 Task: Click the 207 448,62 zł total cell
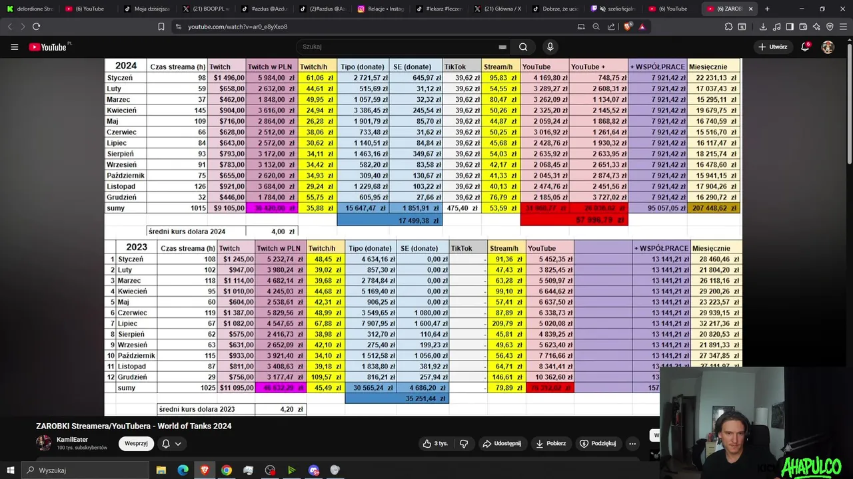pos(714,208)
